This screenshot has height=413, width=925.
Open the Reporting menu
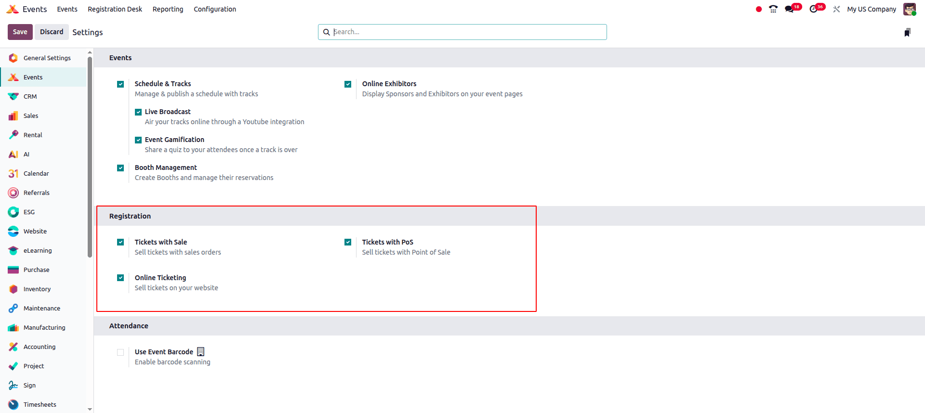pos(168,9)
